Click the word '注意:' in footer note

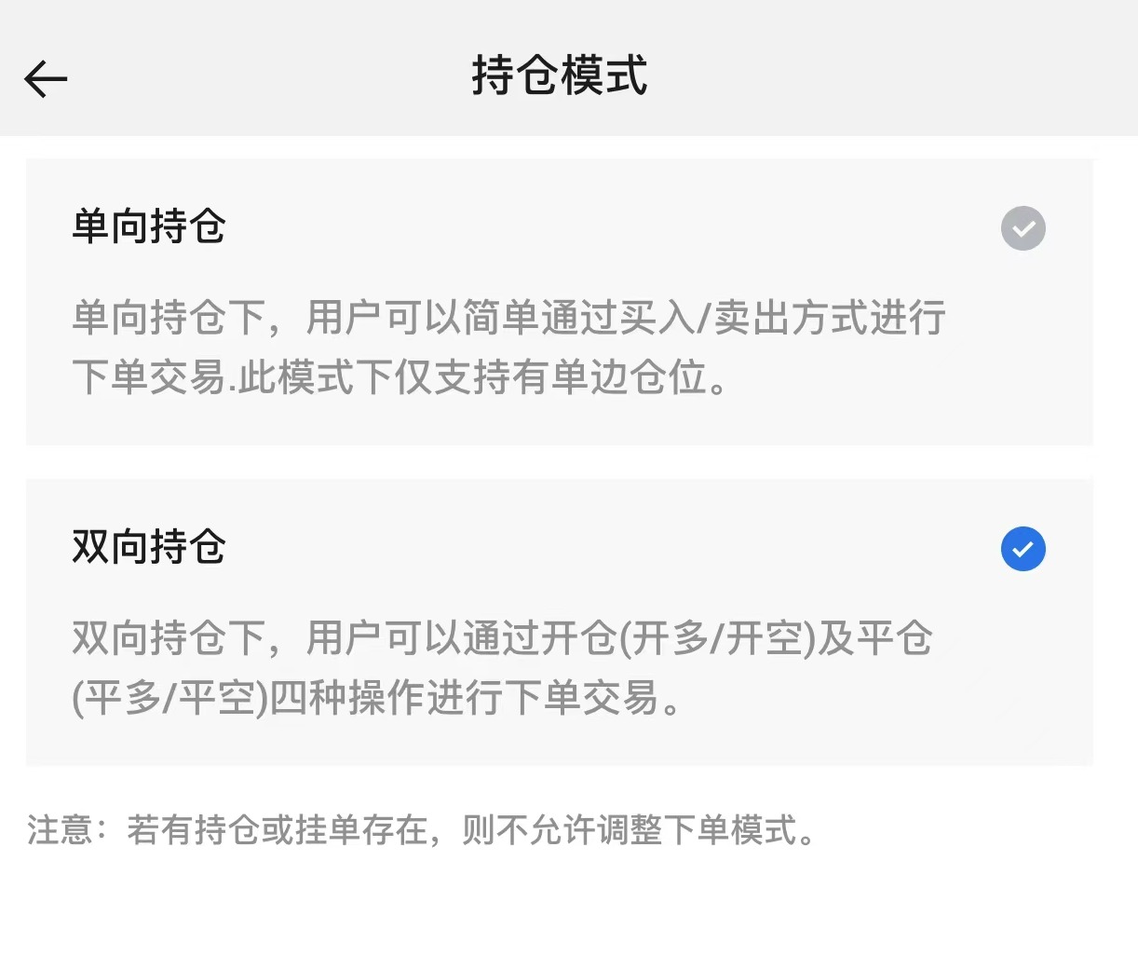[65, 829]
